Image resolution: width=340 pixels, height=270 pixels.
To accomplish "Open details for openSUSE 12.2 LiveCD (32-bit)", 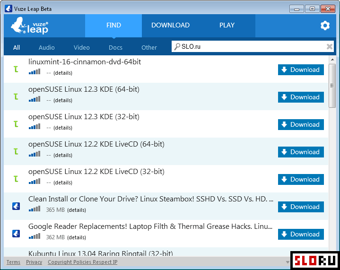I will [x=63, y=183].
